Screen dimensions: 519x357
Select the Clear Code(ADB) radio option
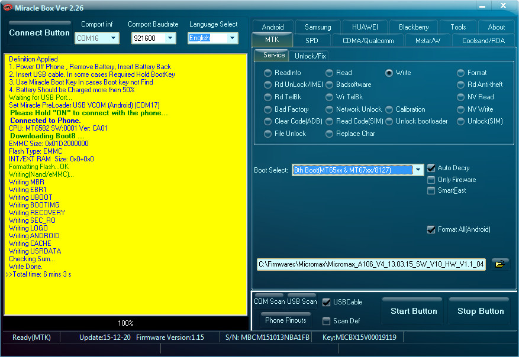click(x=267, y=121)
